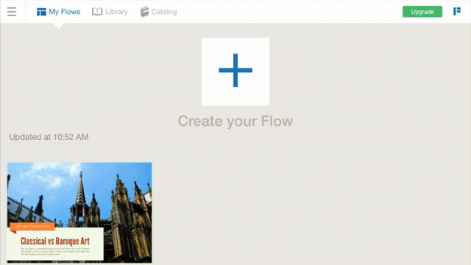Click the Classical vs Baroque Art title
Screen dimensions: 471x265
click(x=55, y=241)
